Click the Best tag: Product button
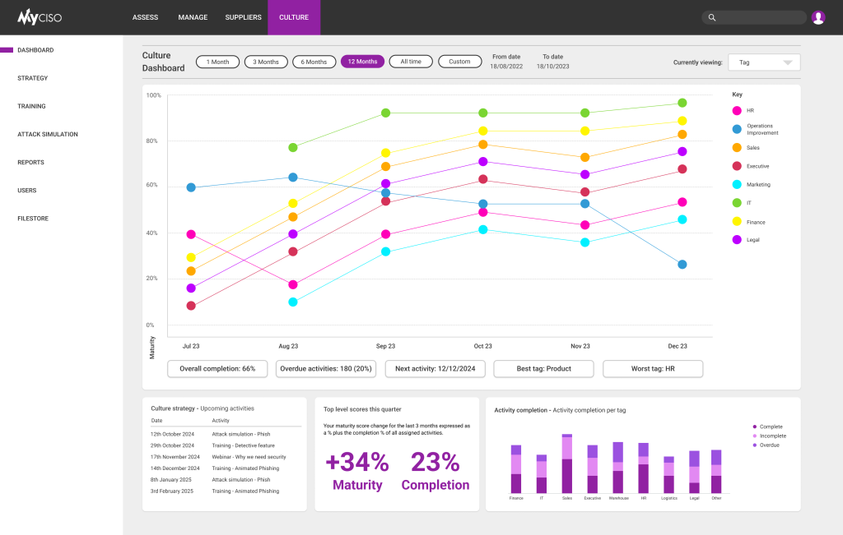 (543, 368)
